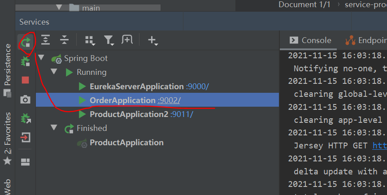Open the Filter options dropdown
The height and width of the screenshot is (195, 387).
click(x=109, y=40)
